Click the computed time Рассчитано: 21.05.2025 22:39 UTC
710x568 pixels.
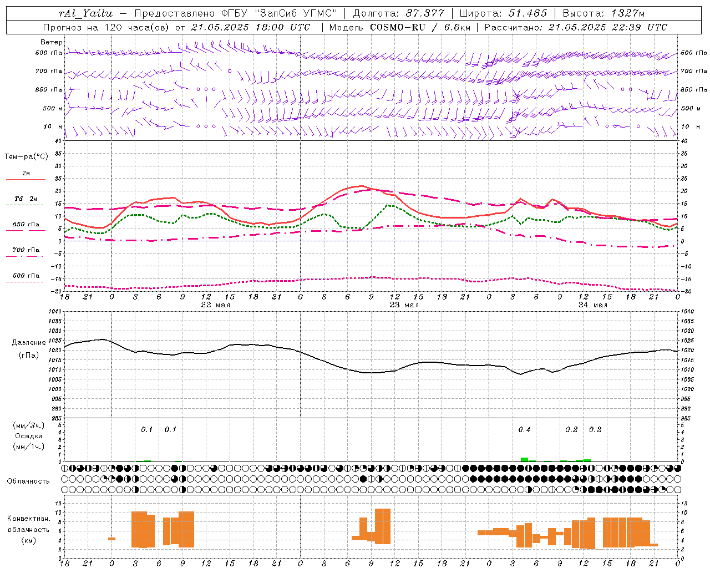coord(576,27)
